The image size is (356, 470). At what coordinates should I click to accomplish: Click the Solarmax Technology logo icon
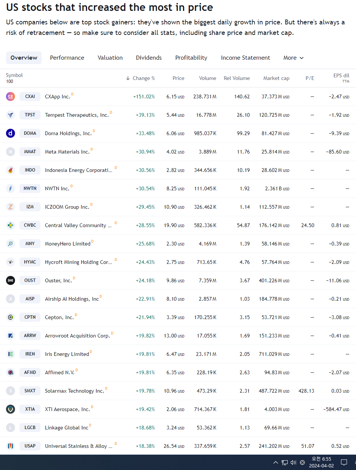(11, 391)
